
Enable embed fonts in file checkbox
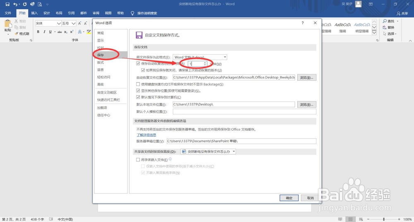pos(138,159)
